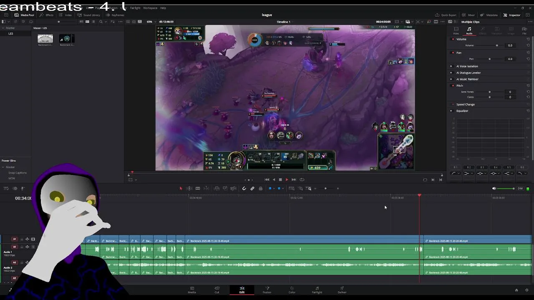Select the LES bin

[x=11, y=34]
